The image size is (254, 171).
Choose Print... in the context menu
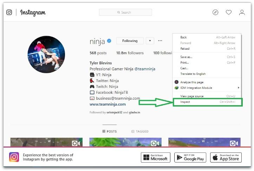tap(207, 63)
